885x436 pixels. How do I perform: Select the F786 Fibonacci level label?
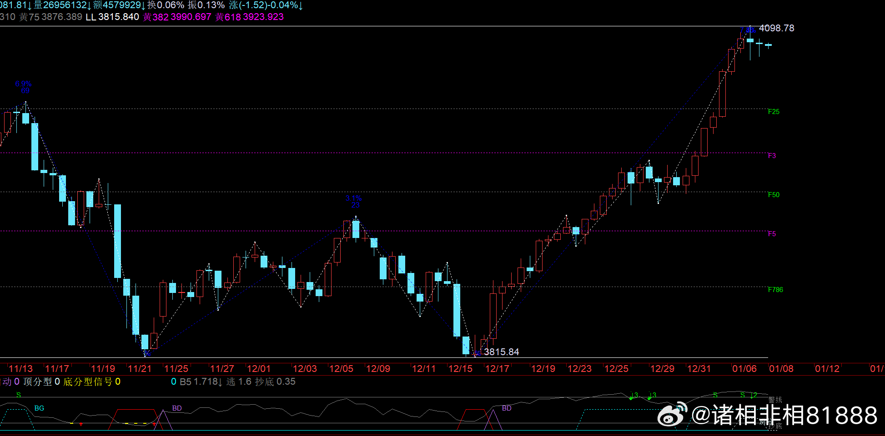coord(775,290)
